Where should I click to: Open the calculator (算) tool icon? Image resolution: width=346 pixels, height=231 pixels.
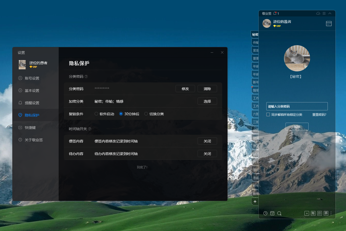(x=326, y=213)
